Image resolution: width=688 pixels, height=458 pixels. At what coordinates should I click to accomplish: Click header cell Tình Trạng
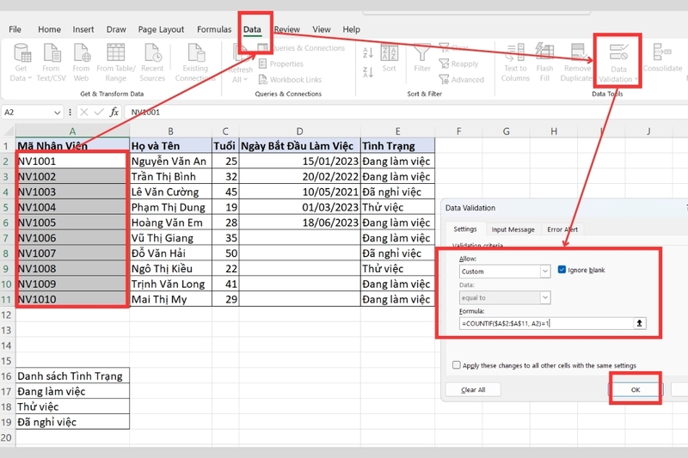pyautogui.click(x=397, y=146)
